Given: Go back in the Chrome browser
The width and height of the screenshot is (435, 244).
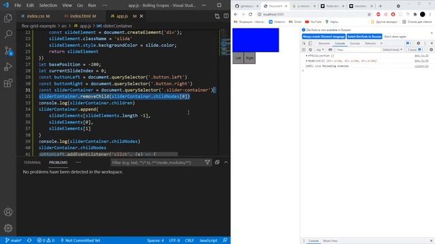Looking at the screenshot, I should pyautogui.click(x=236, y=14).
